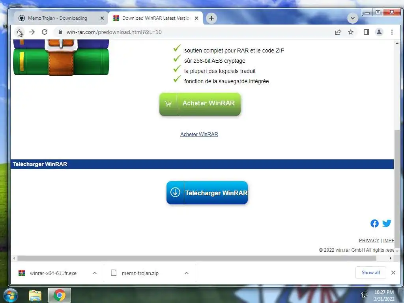Click the horizontal scrollbar thumb
The width and height of the screenshot is (404, 303).
tap(196, 258)
